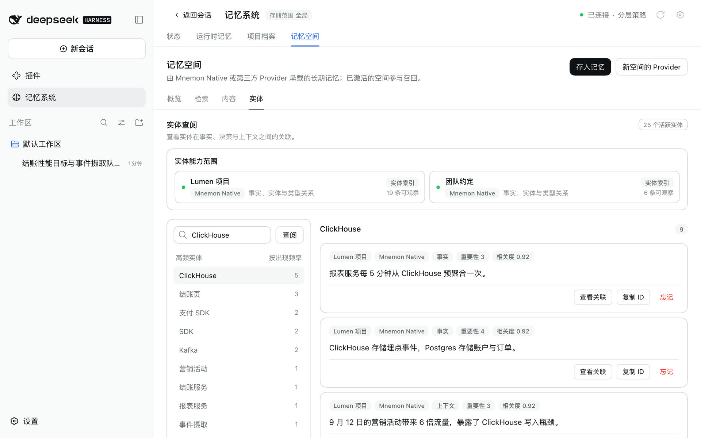Copy ID of ClickHouse 存储埋点事件 memory

(633, 372)
